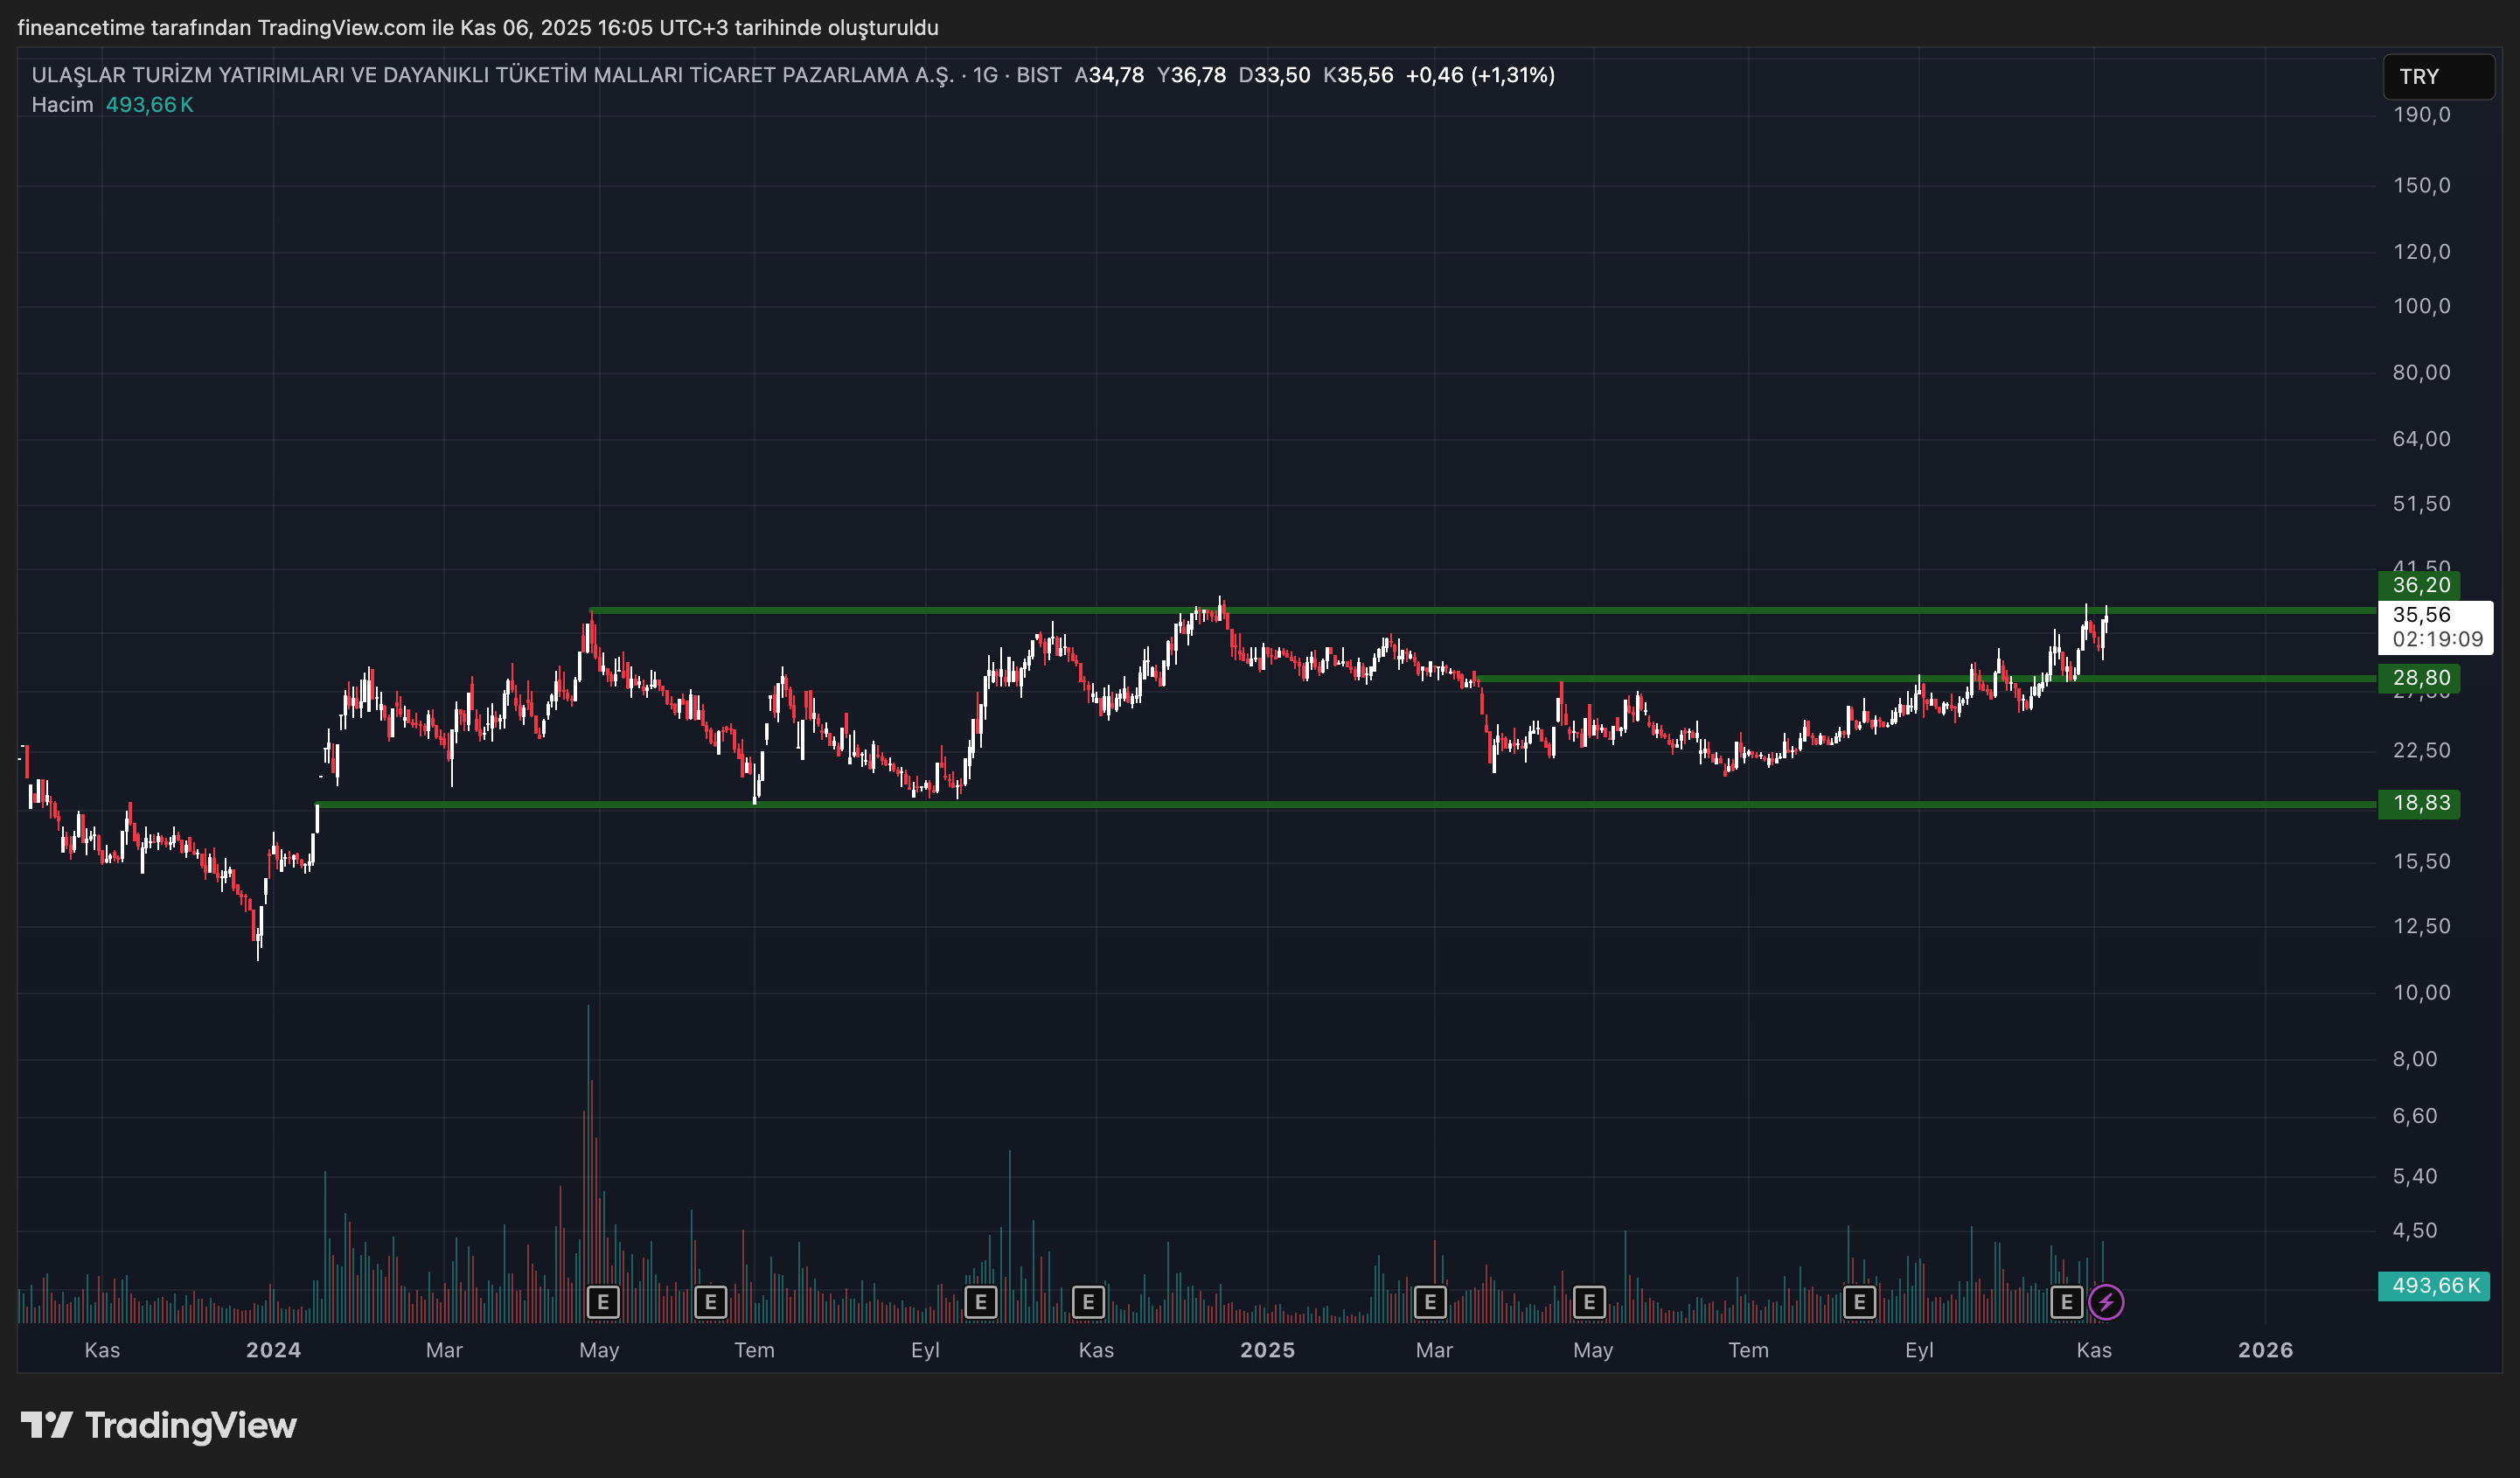Click the earnings E marker before Tem 2024
The image size is (2520, 1478).
click(710, 1302)
